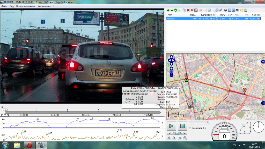Click the floppy disk save icon
This screenshot has width=265, height=149.
point(196,10)
